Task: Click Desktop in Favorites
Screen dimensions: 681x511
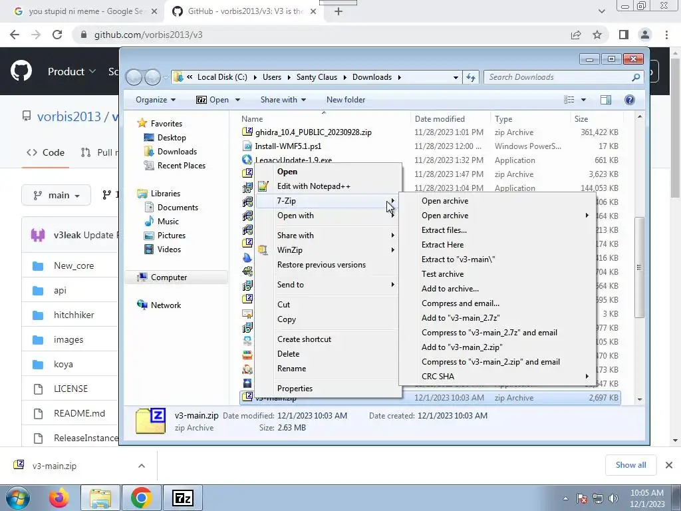Action: click(172, 137)
